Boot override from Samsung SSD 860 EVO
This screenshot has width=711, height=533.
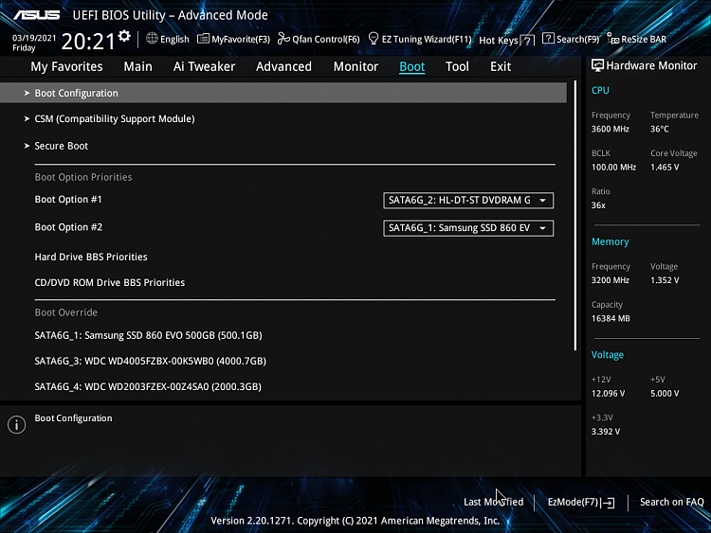point(148,335)
